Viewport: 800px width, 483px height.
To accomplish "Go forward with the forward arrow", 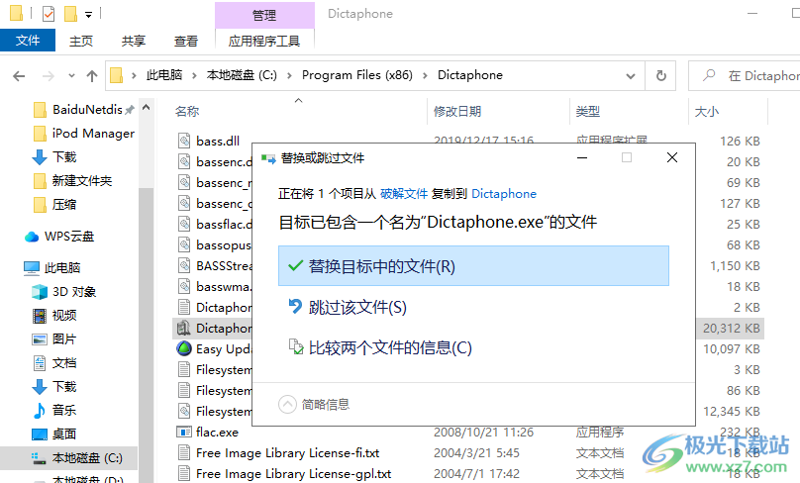I will tap(48, 76).
